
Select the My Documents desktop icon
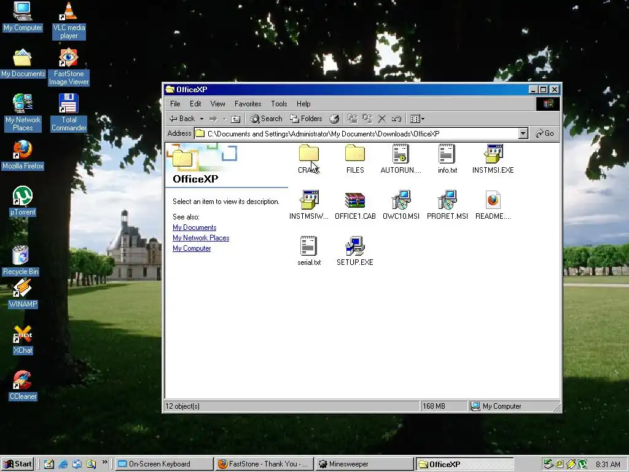23,63
